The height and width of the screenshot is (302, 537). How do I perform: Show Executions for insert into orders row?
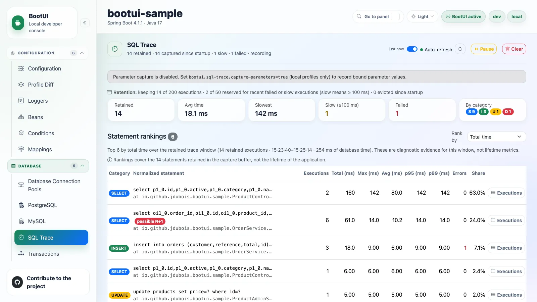pyautogui.click(x=506, y=248)
